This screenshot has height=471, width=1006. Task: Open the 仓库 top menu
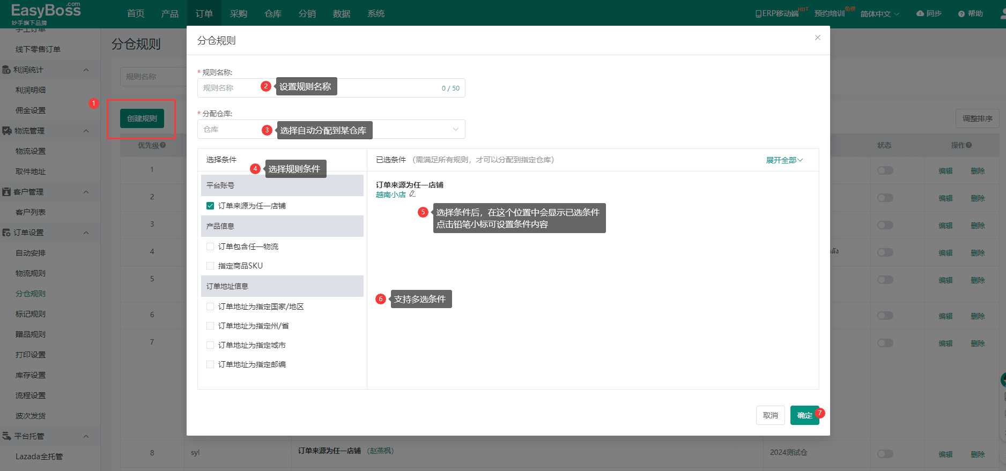272,13
